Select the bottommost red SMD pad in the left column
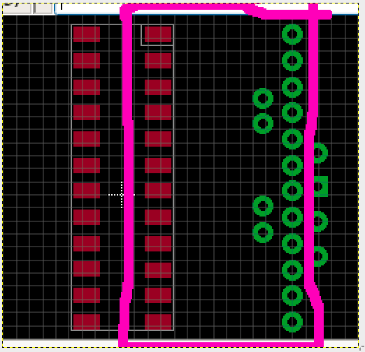 pos(87,322)
